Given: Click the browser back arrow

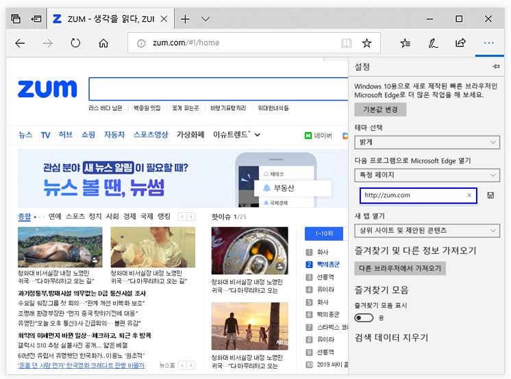Looking at the screenshot, I should tap(20, 43).
